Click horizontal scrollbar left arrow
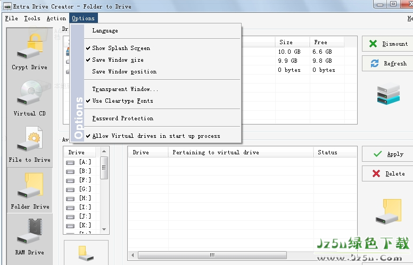Viewport: 413px width, 265px height. pos(133,255)
